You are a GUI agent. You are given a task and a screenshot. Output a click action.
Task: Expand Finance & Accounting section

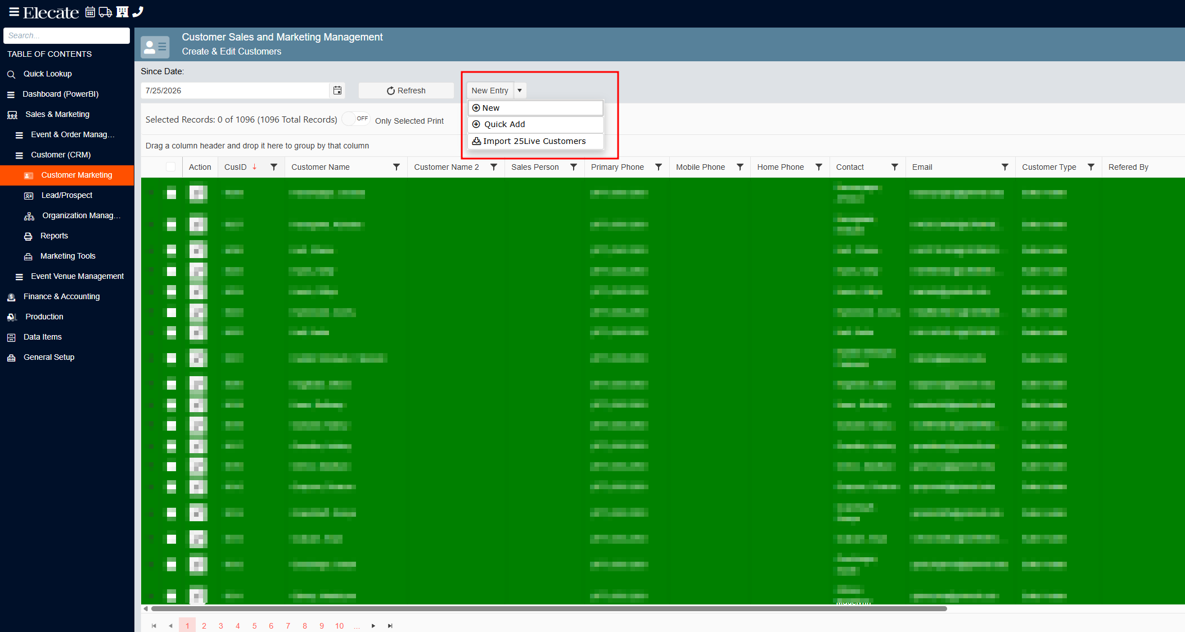click(x=61, y=296)
